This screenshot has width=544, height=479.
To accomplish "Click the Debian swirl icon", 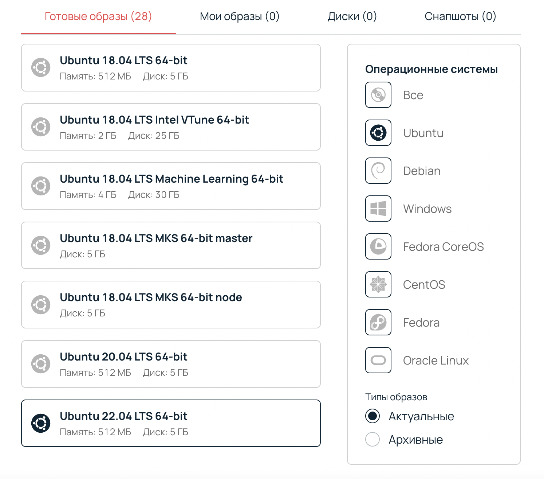I will pos(378,171).
